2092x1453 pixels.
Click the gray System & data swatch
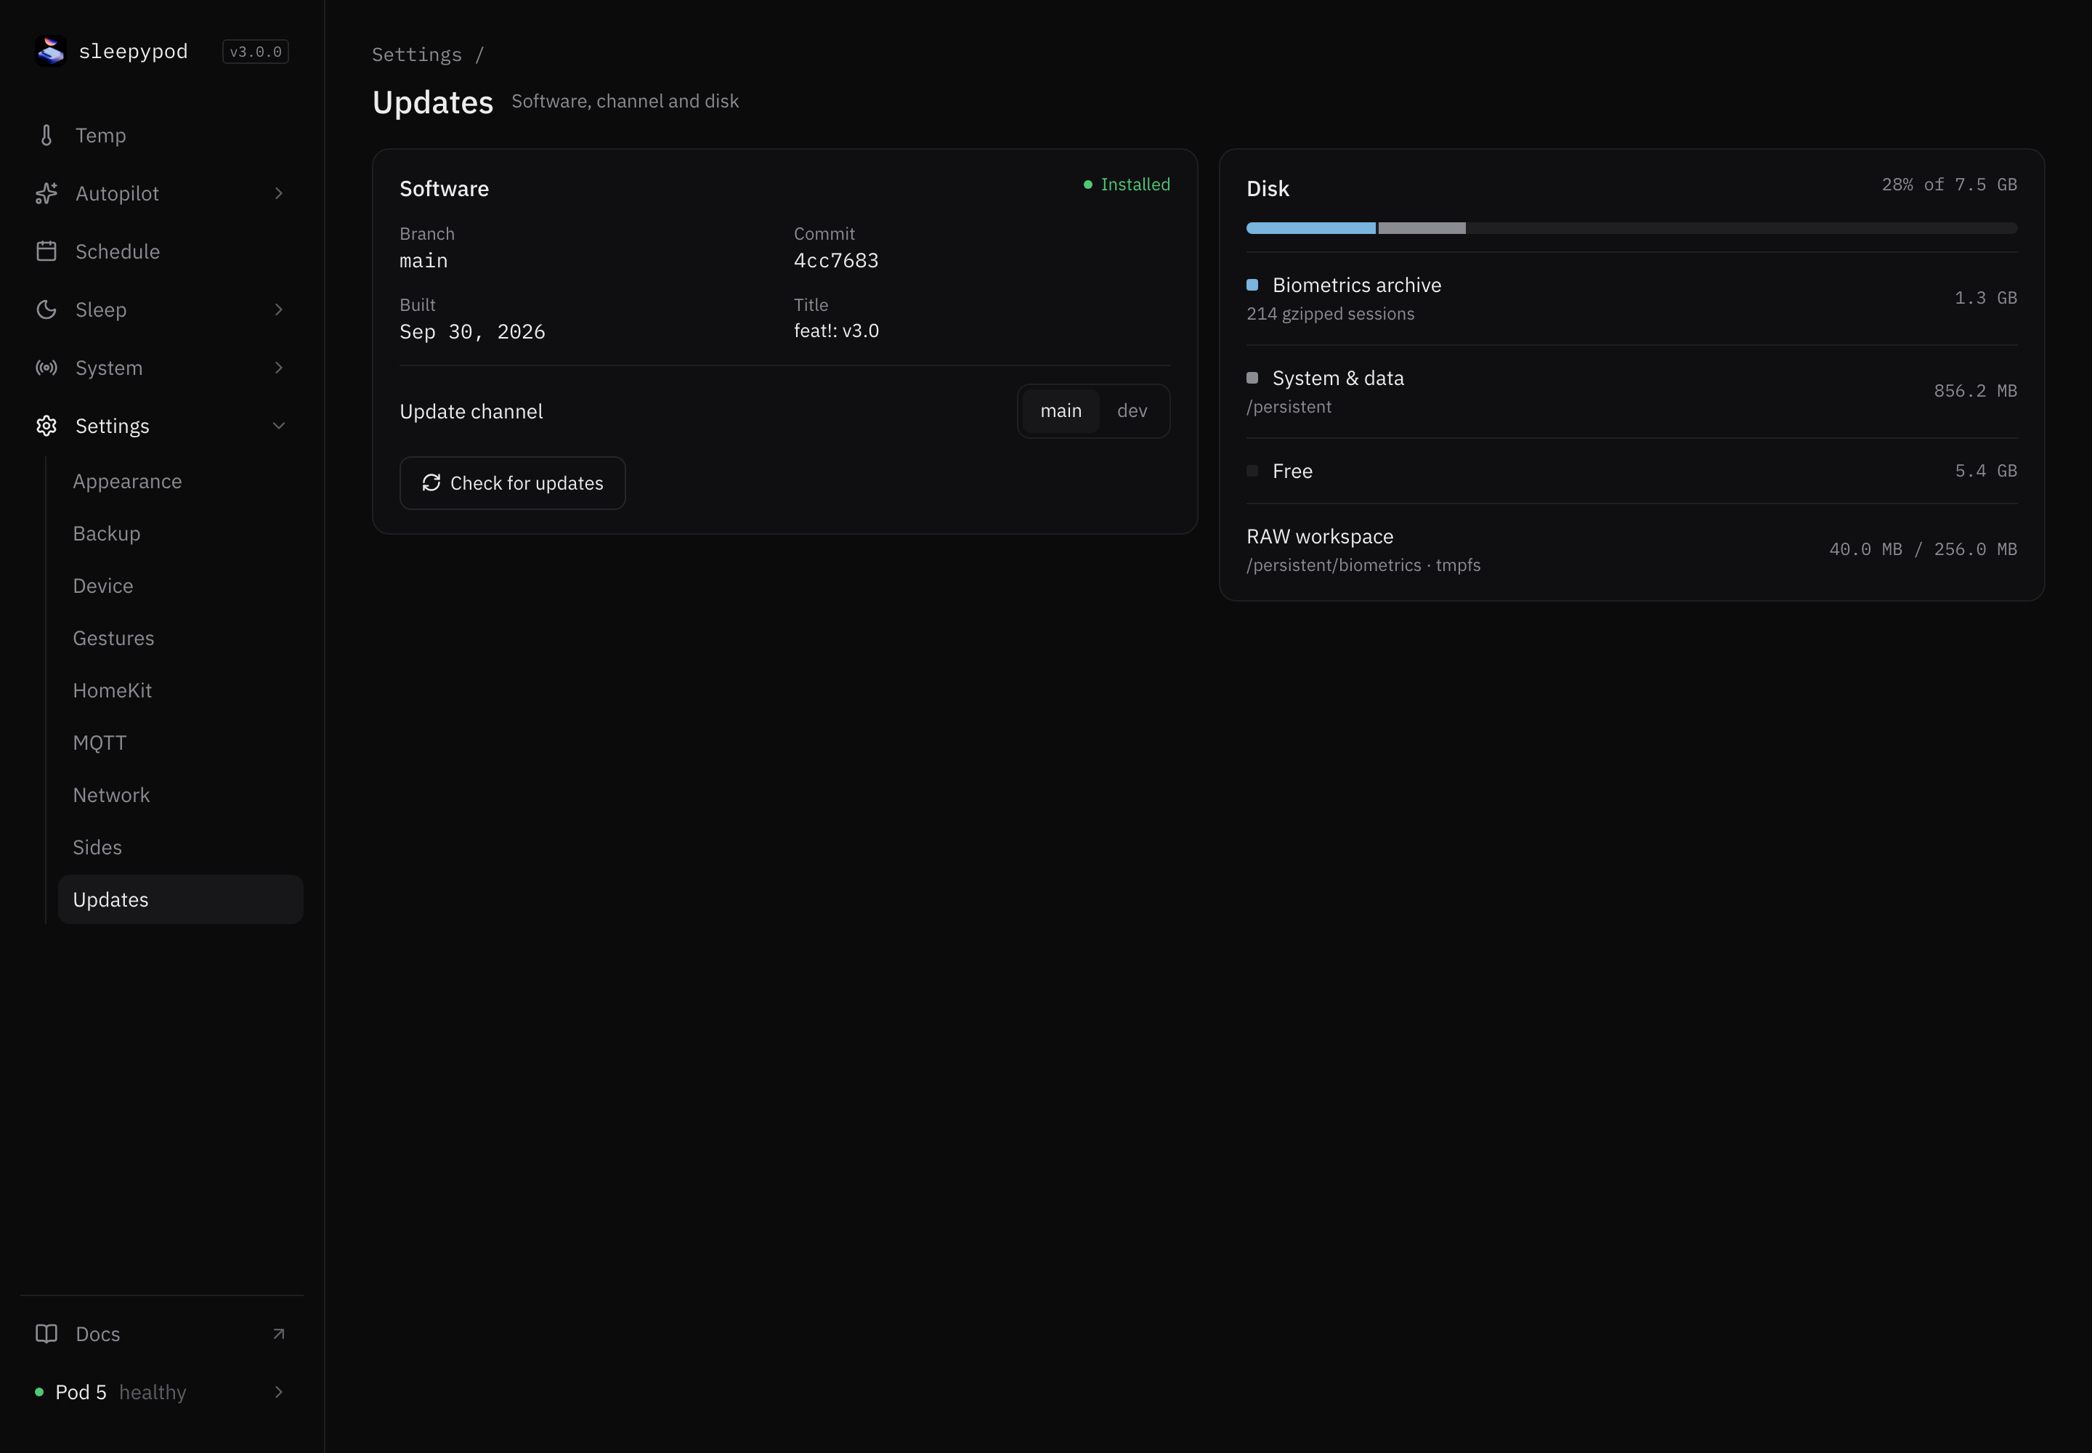point(1252,378)
